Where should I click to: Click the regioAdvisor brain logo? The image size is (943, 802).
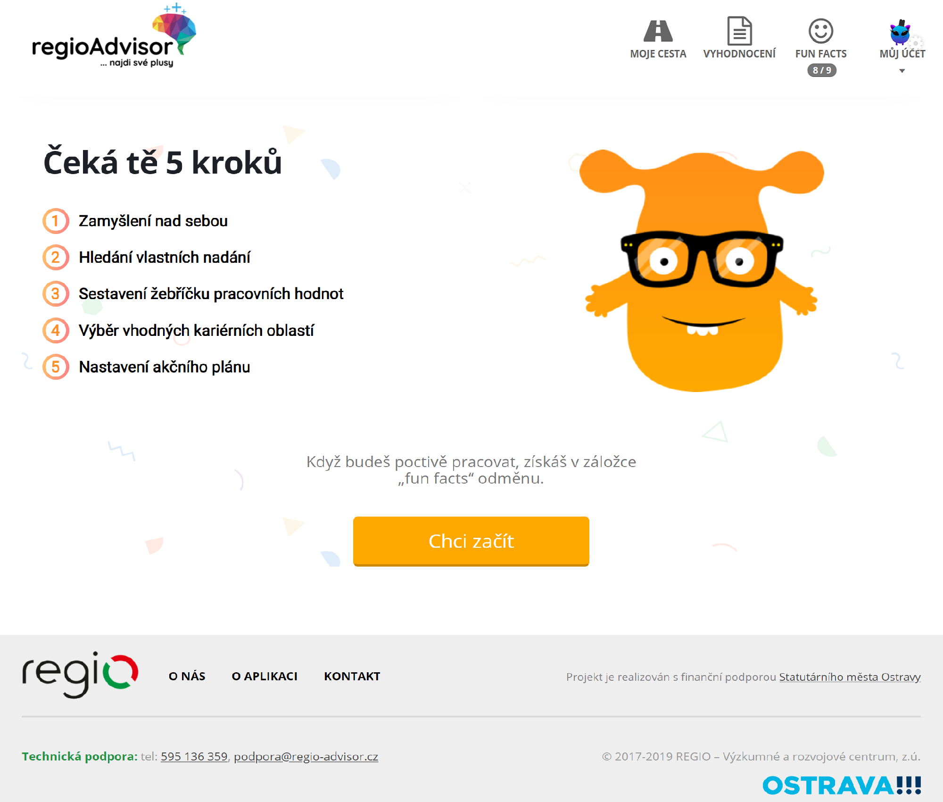tap(114, 35)
